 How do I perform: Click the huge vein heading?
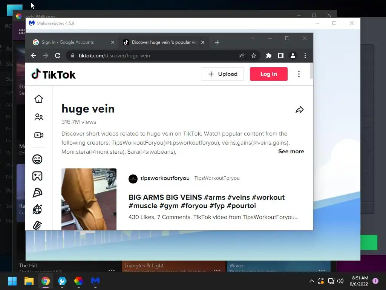(x=88, y=109)
